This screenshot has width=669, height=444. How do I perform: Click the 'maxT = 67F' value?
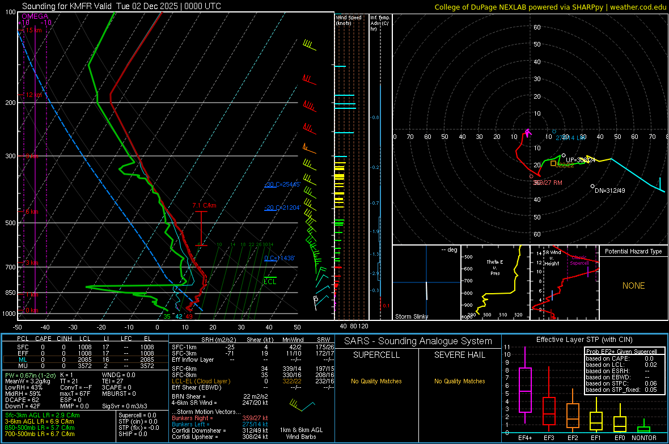(x=75, y=394)
